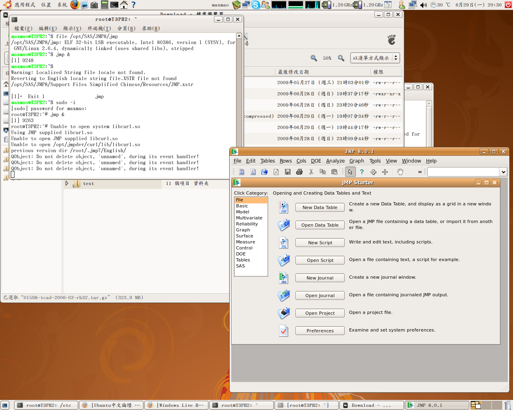Open the terminal 編輯(E) menu
Screen dimensions: 513x410
click(48, 28)
